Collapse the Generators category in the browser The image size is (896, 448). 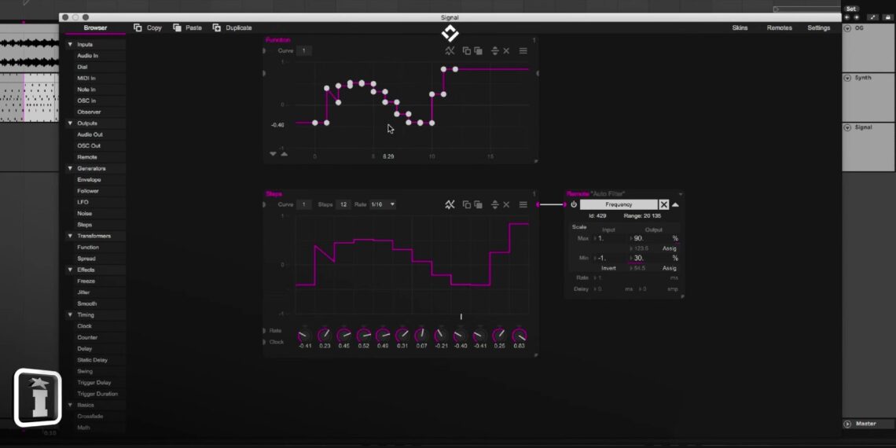(x=70, y=168)
